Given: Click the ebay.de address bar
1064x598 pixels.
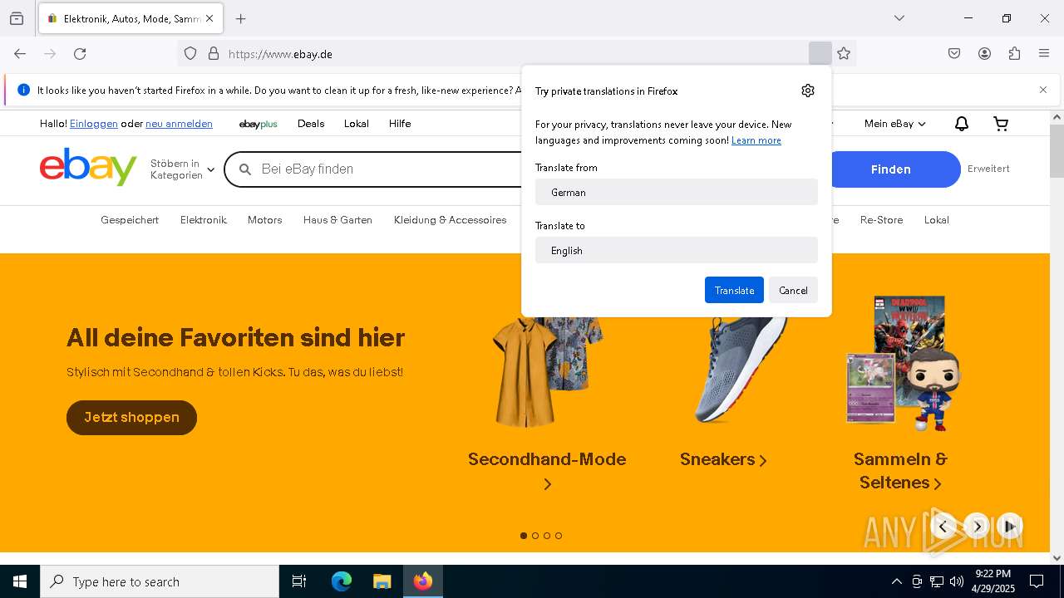Looking at the screenshot, I should pos(515,54).
